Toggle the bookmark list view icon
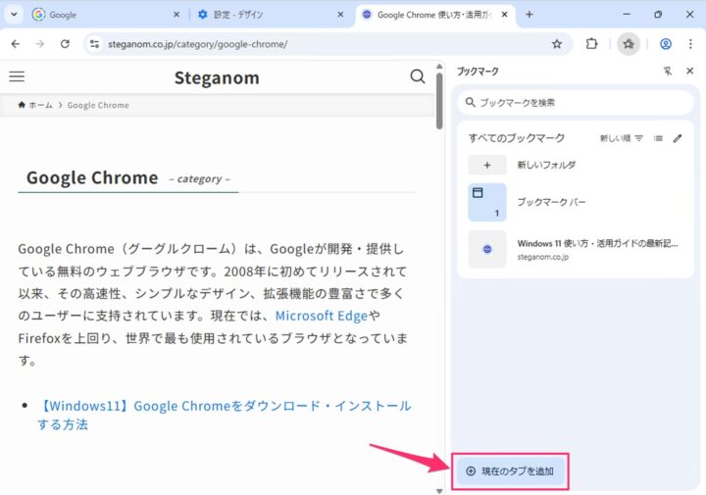706x495 pixels. coord(658,138)
